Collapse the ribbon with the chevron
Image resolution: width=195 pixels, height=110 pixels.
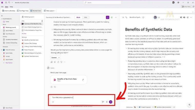point(193,12)
